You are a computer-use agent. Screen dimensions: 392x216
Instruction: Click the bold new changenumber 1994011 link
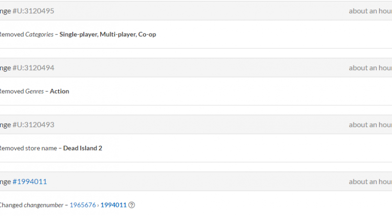(x=113, y=205)
